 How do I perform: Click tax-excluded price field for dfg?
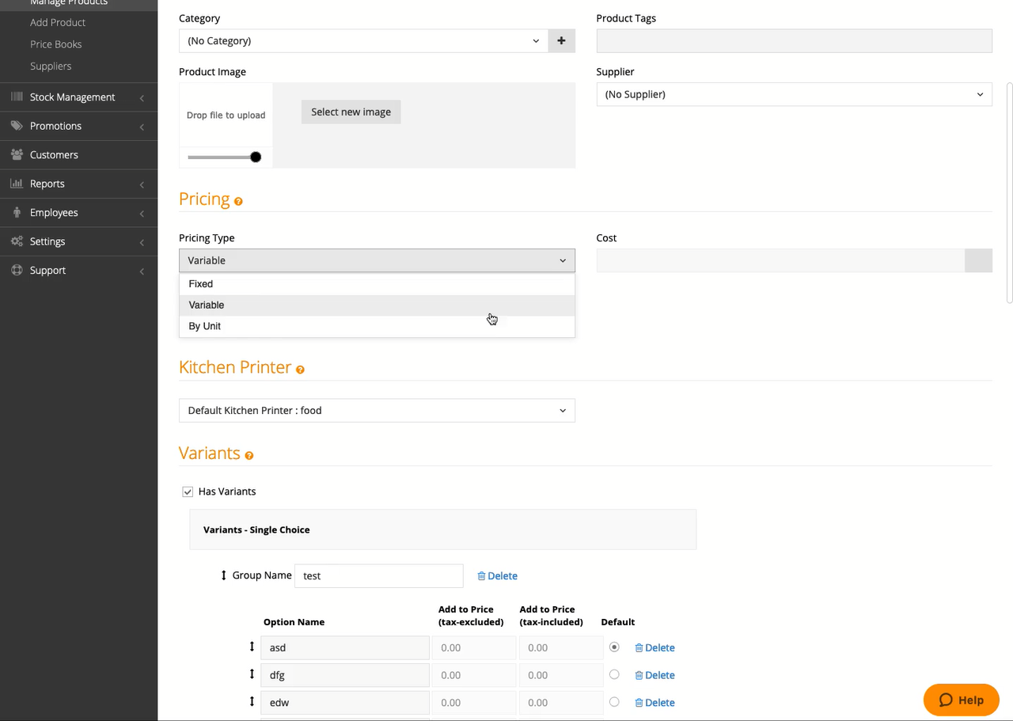tap(474, 675)
